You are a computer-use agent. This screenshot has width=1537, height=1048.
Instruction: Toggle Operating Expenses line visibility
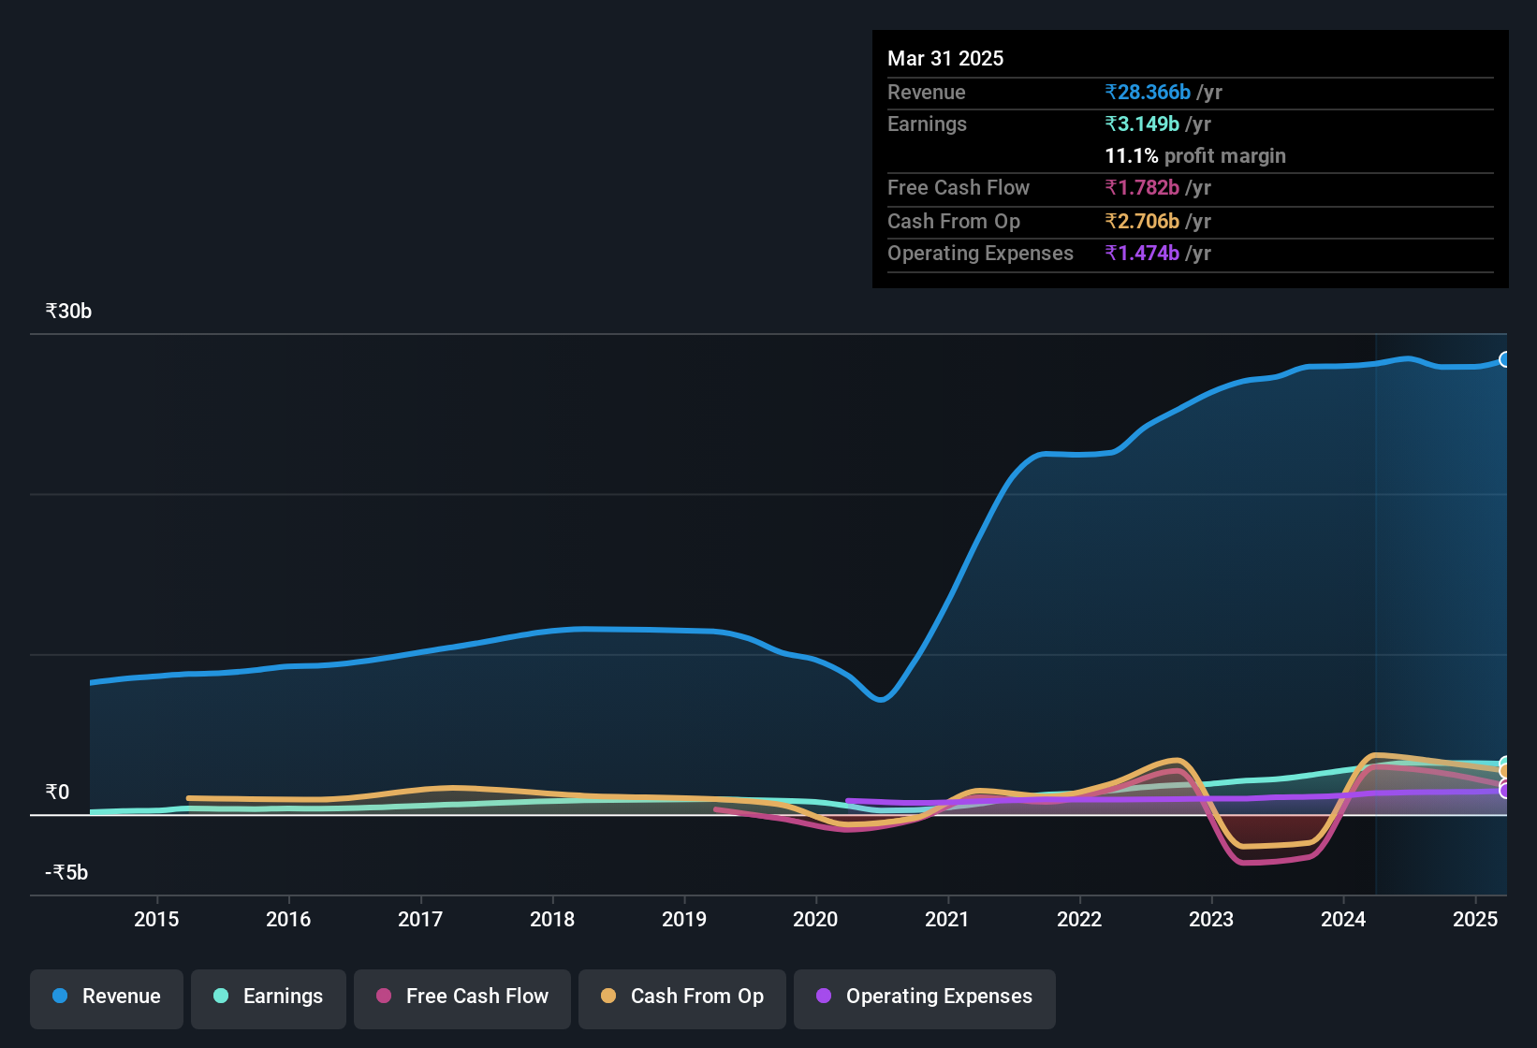[924, 998]
